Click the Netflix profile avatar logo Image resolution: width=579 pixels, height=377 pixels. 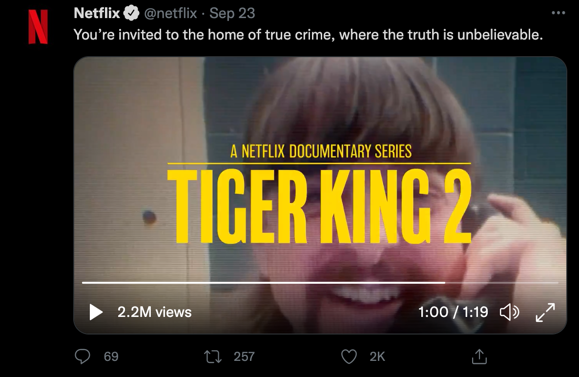click(x=38, y=27)
